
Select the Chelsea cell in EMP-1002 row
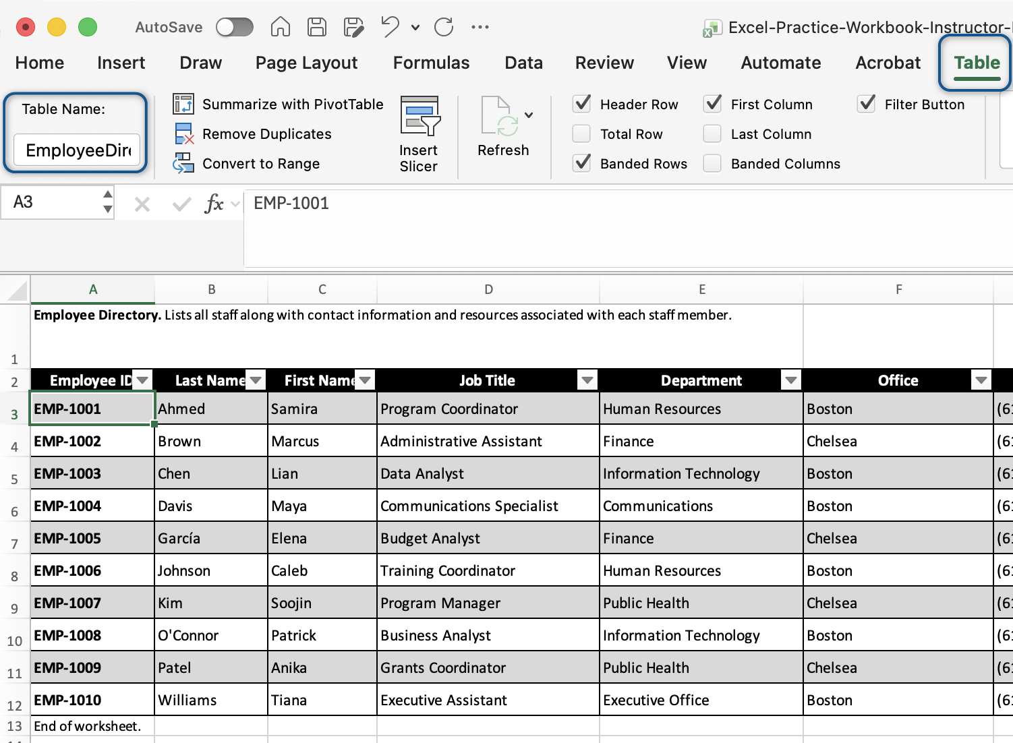tap(898, 441)
